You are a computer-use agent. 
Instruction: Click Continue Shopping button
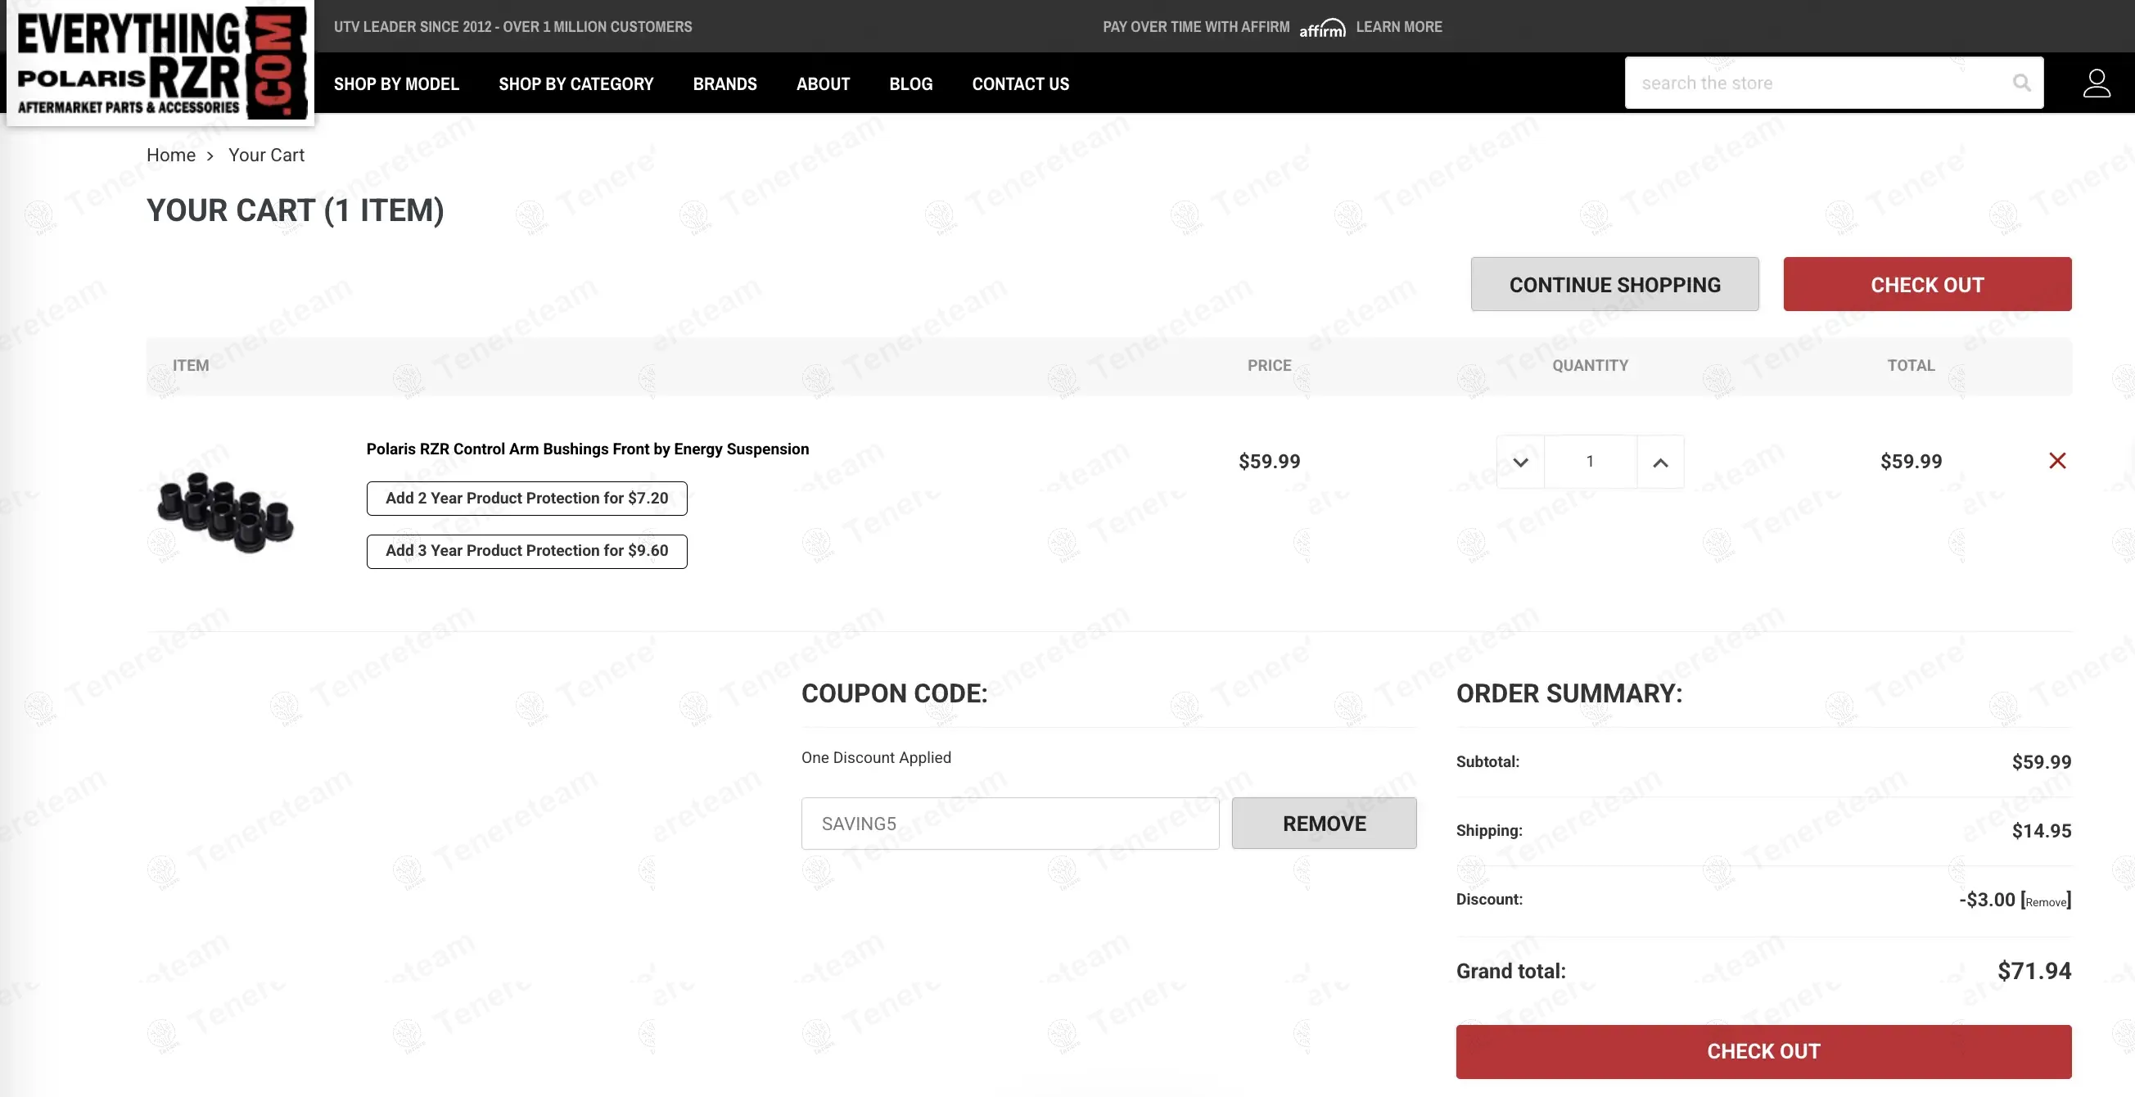(x=1614, y=284)
